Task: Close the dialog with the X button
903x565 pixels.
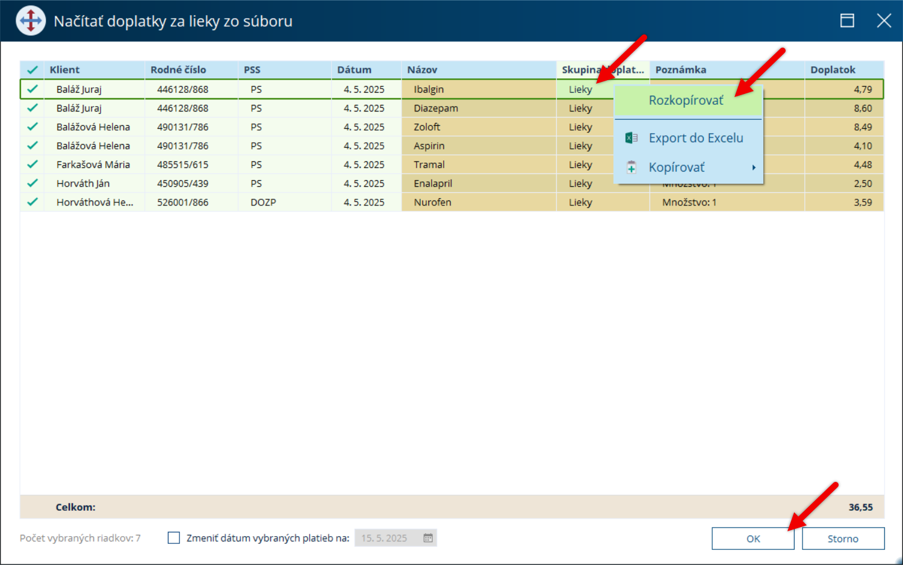Action: [x=884, y=21]
